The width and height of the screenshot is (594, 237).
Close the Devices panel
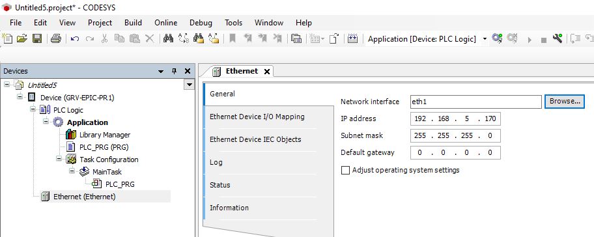pos(188,71)
